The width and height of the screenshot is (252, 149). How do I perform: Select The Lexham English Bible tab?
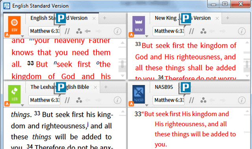59,87
